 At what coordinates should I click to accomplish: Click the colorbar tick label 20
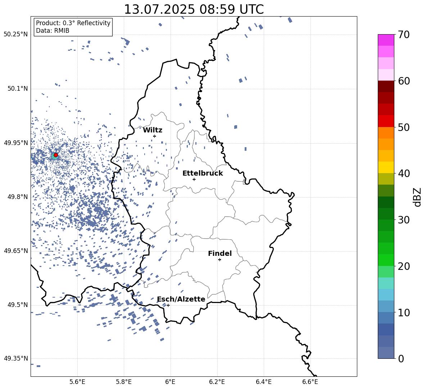pos(404,266)
